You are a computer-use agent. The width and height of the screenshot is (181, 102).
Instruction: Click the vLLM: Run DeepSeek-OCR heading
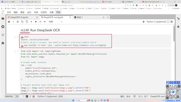click(x=40, y=30)
